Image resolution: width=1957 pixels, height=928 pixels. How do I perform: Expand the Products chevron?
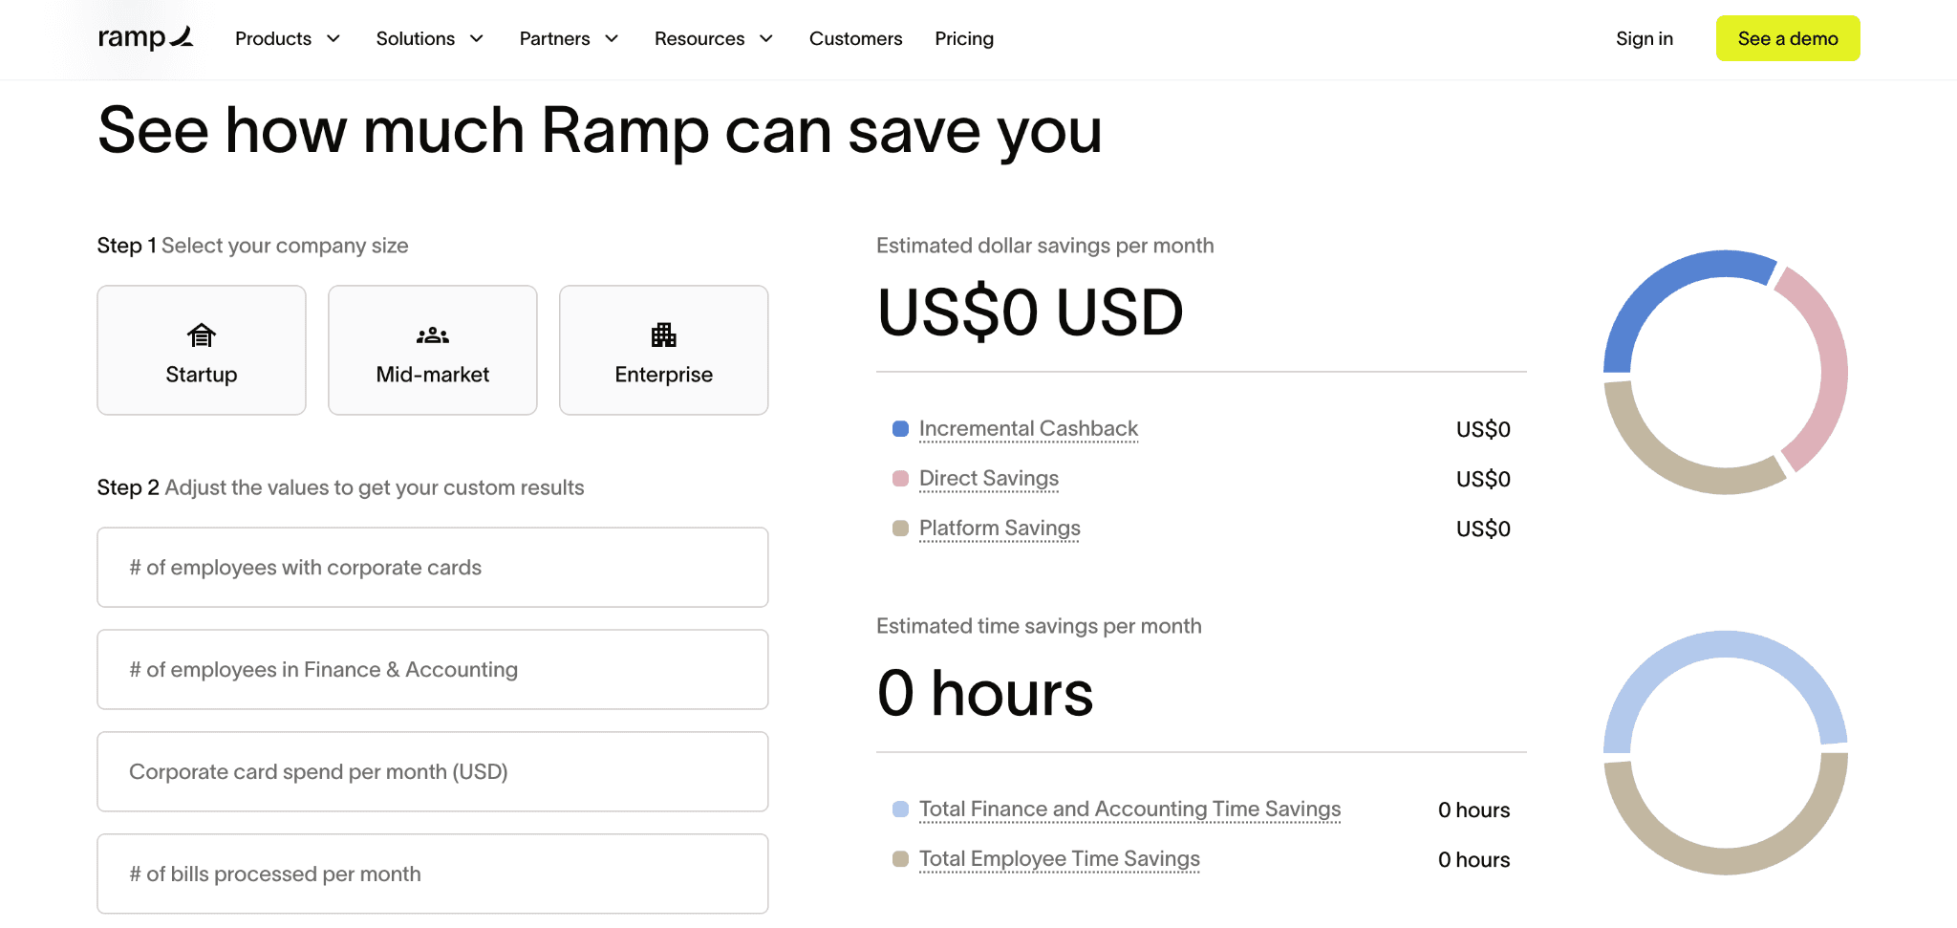point(333,38)
